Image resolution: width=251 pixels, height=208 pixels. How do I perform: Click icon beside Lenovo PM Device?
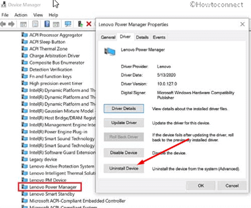tap(25, 180)
